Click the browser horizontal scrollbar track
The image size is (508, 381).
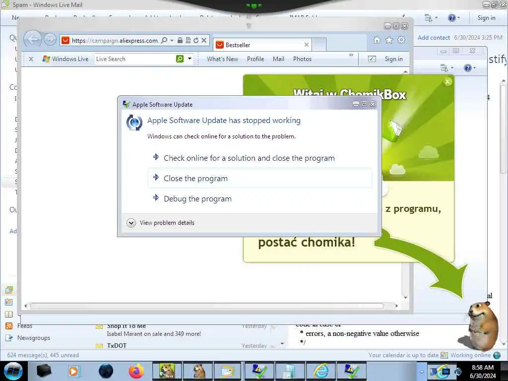(207, 306)
